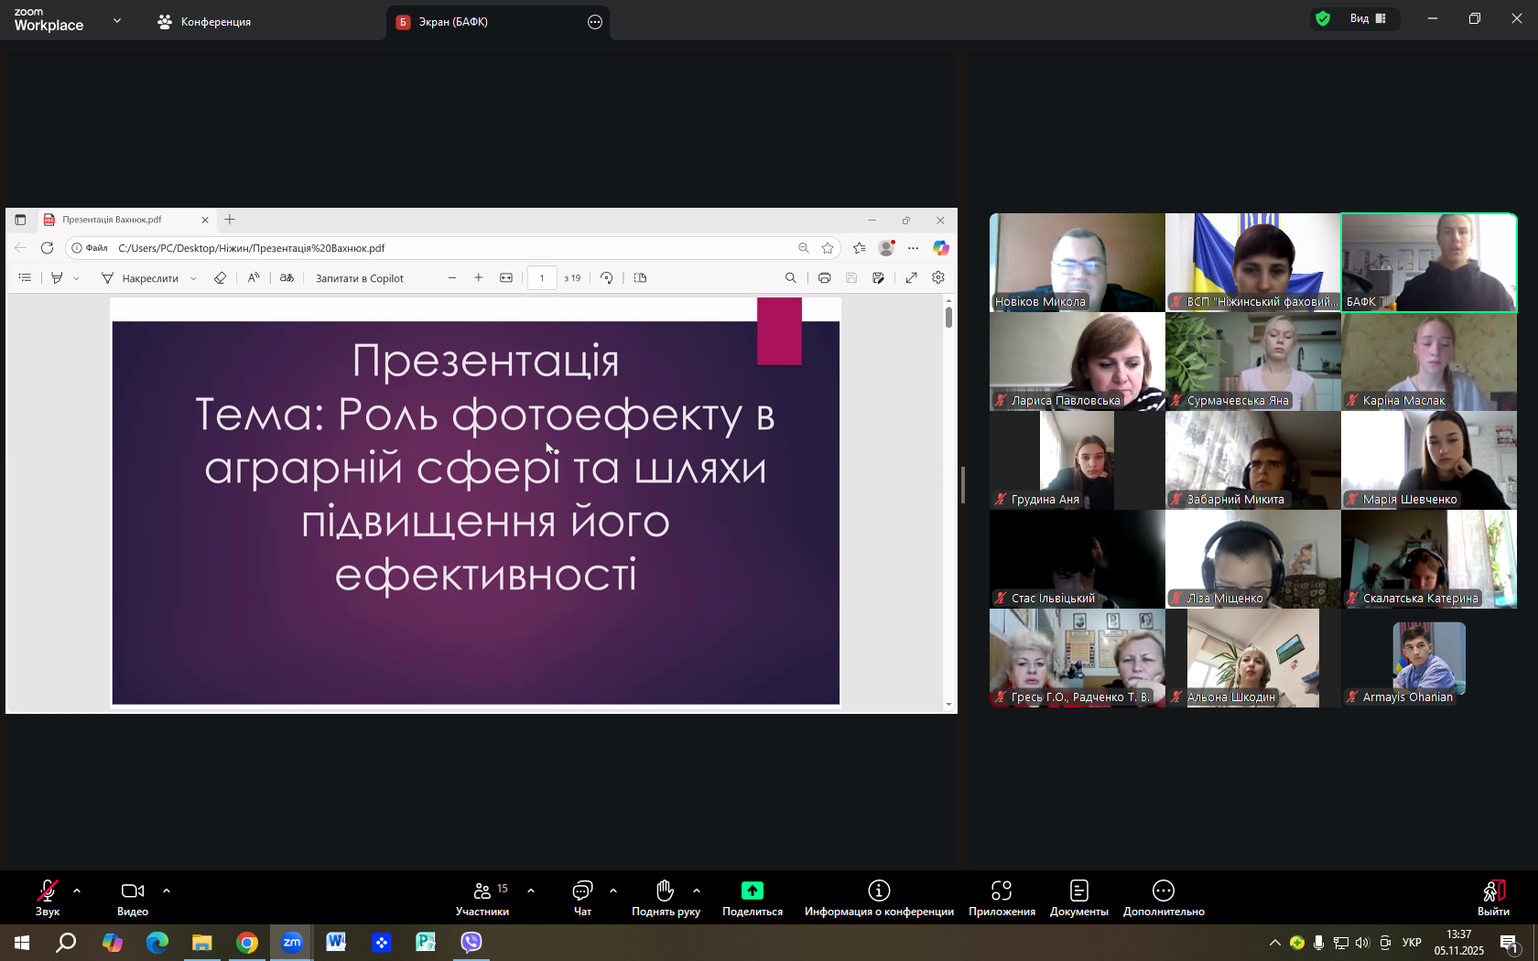1538x961 pixels.
Task: Expand video options arrow next to Видео
Action: 167,890
